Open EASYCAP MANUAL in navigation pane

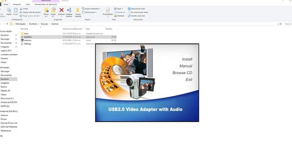(9, 127)
